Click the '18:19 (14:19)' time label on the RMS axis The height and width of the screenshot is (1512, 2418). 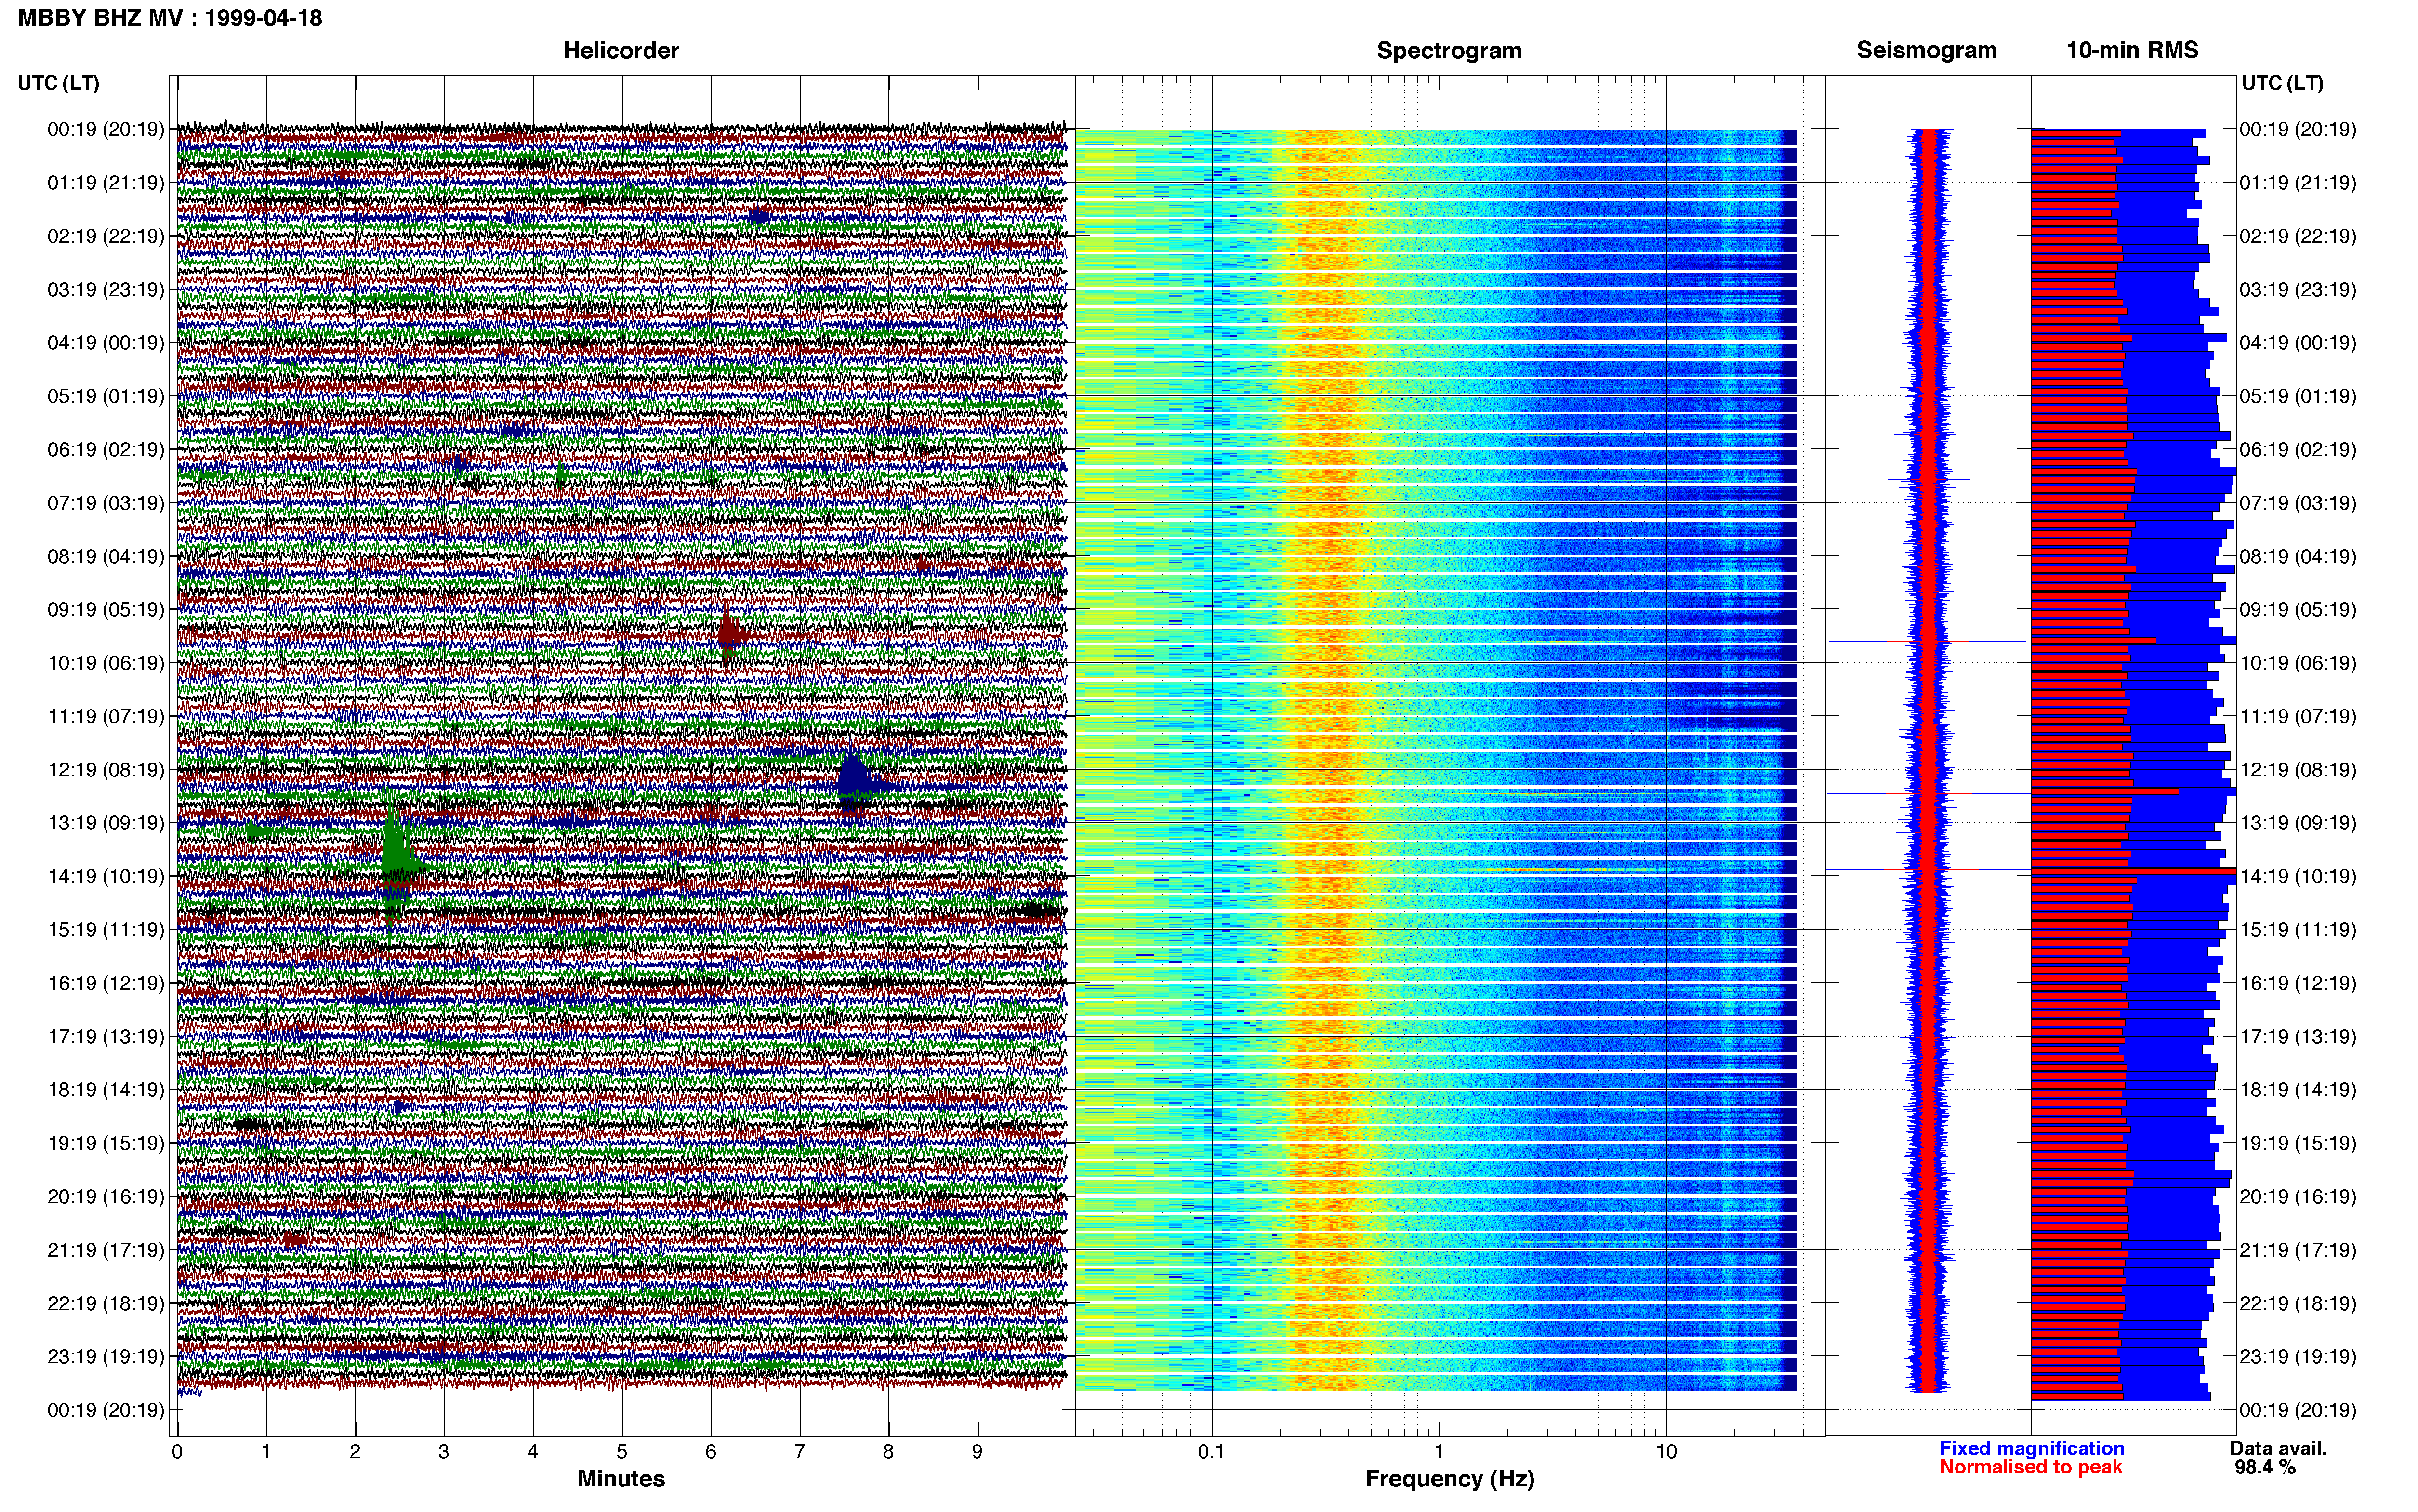pyautogui.click(x=2298, y=1089)
